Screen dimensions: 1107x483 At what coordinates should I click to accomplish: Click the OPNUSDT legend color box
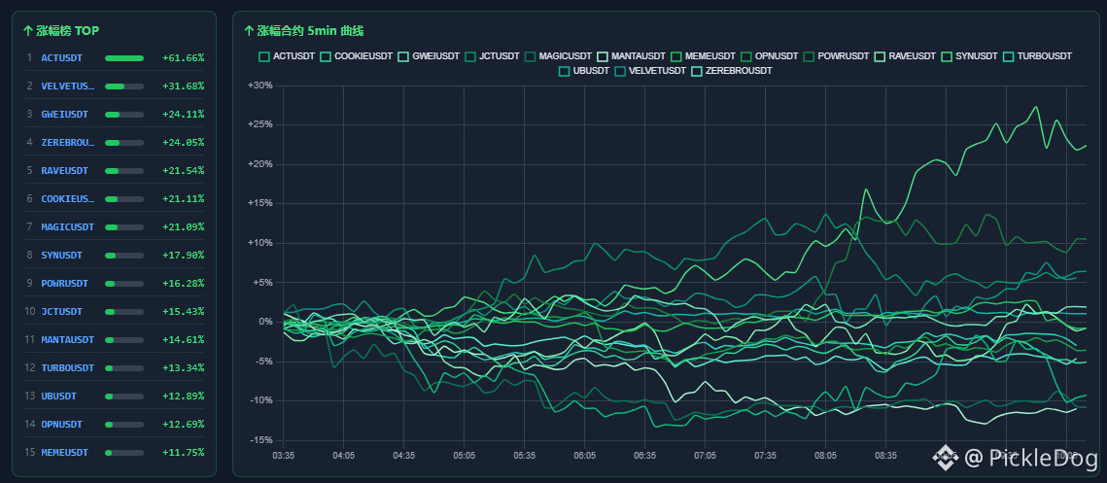[746, 55]
